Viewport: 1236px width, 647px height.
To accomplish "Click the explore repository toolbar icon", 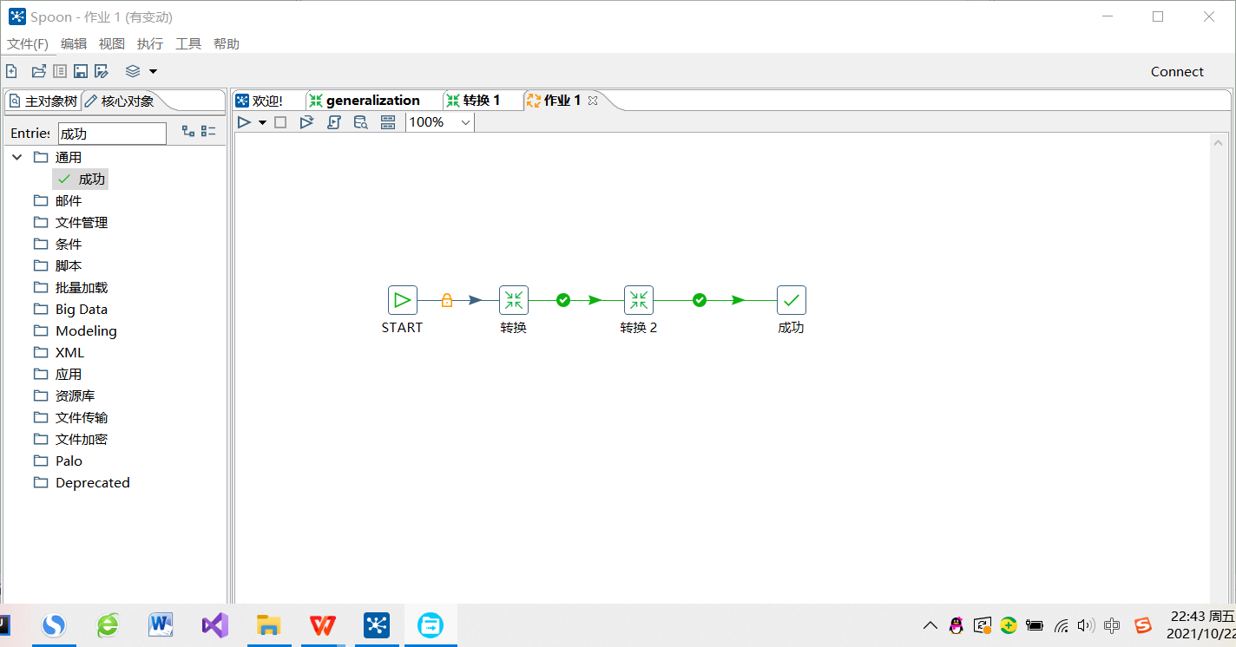I will pyautogui.click(x=60, y=71).
